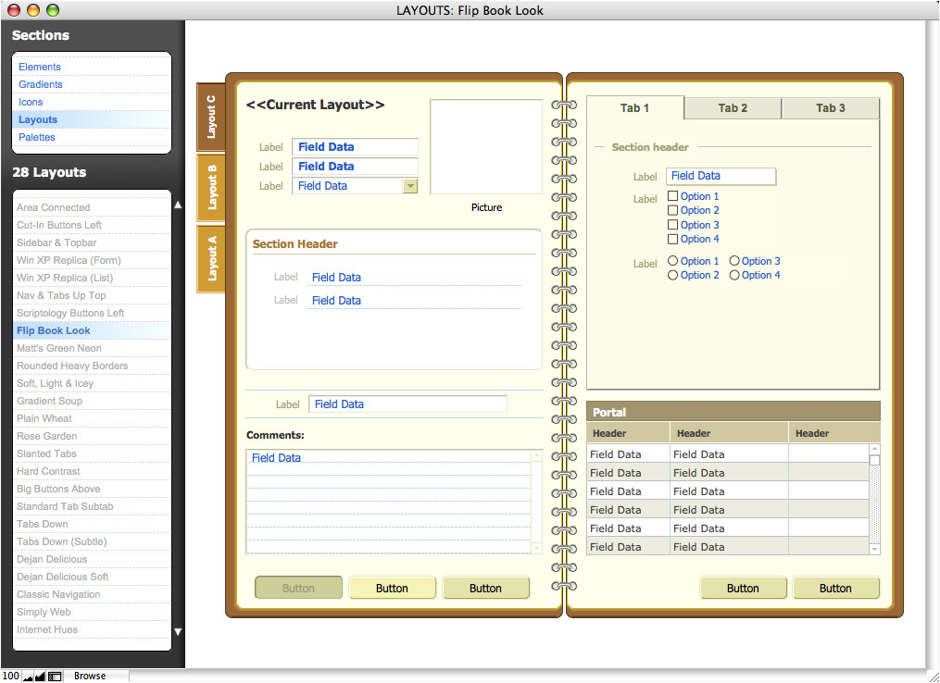Check the Option 3 checkbox
The height and width of the screenshot is (683, 940).
point(672,225)
